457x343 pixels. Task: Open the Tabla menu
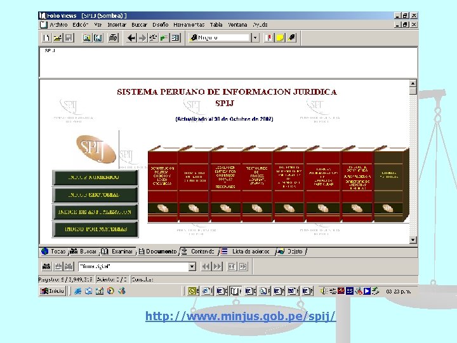point(216,25)
